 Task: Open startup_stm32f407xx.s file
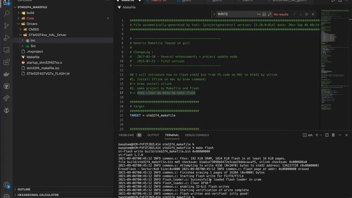coord(44,63)
